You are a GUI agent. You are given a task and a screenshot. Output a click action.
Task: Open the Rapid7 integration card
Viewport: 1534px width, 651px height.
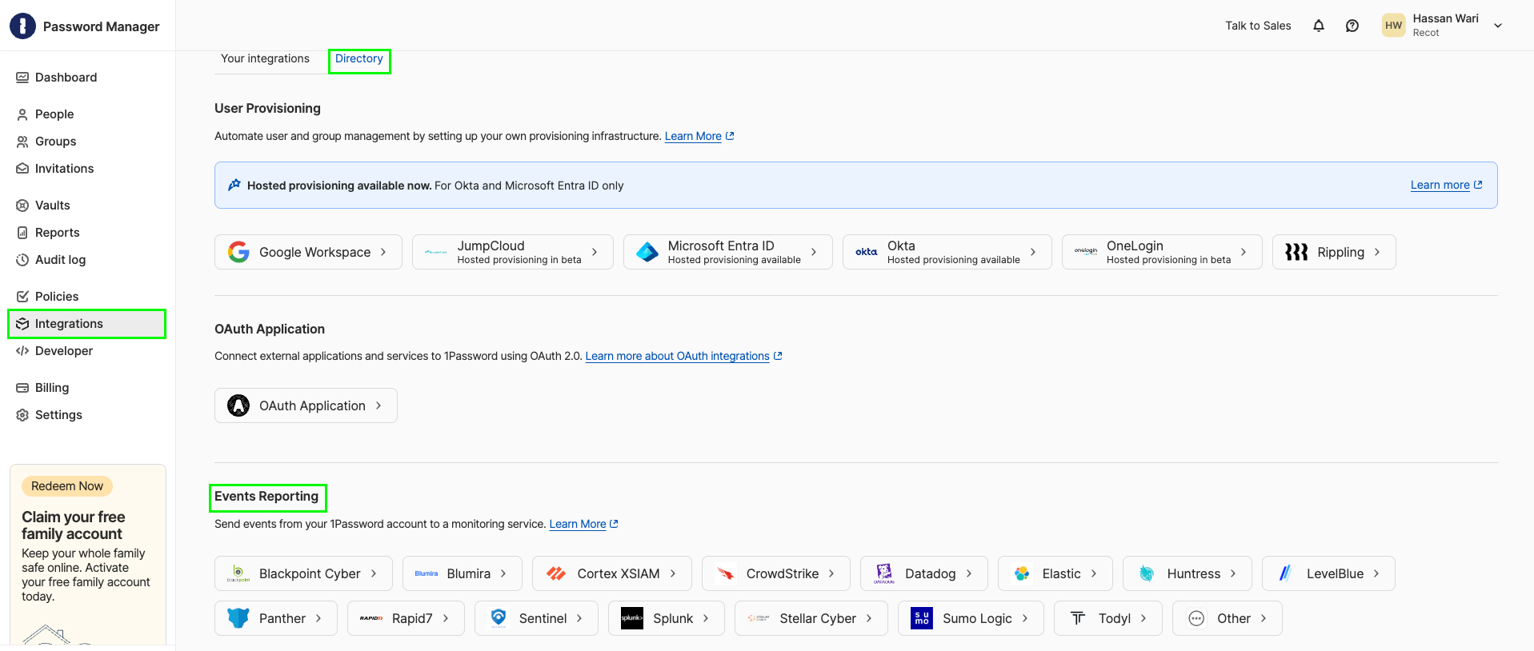point(406,618)
